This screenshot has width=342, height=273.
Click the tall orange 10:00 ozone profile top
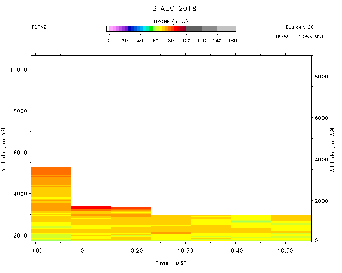pyautogui.click(x=51, y=171)
